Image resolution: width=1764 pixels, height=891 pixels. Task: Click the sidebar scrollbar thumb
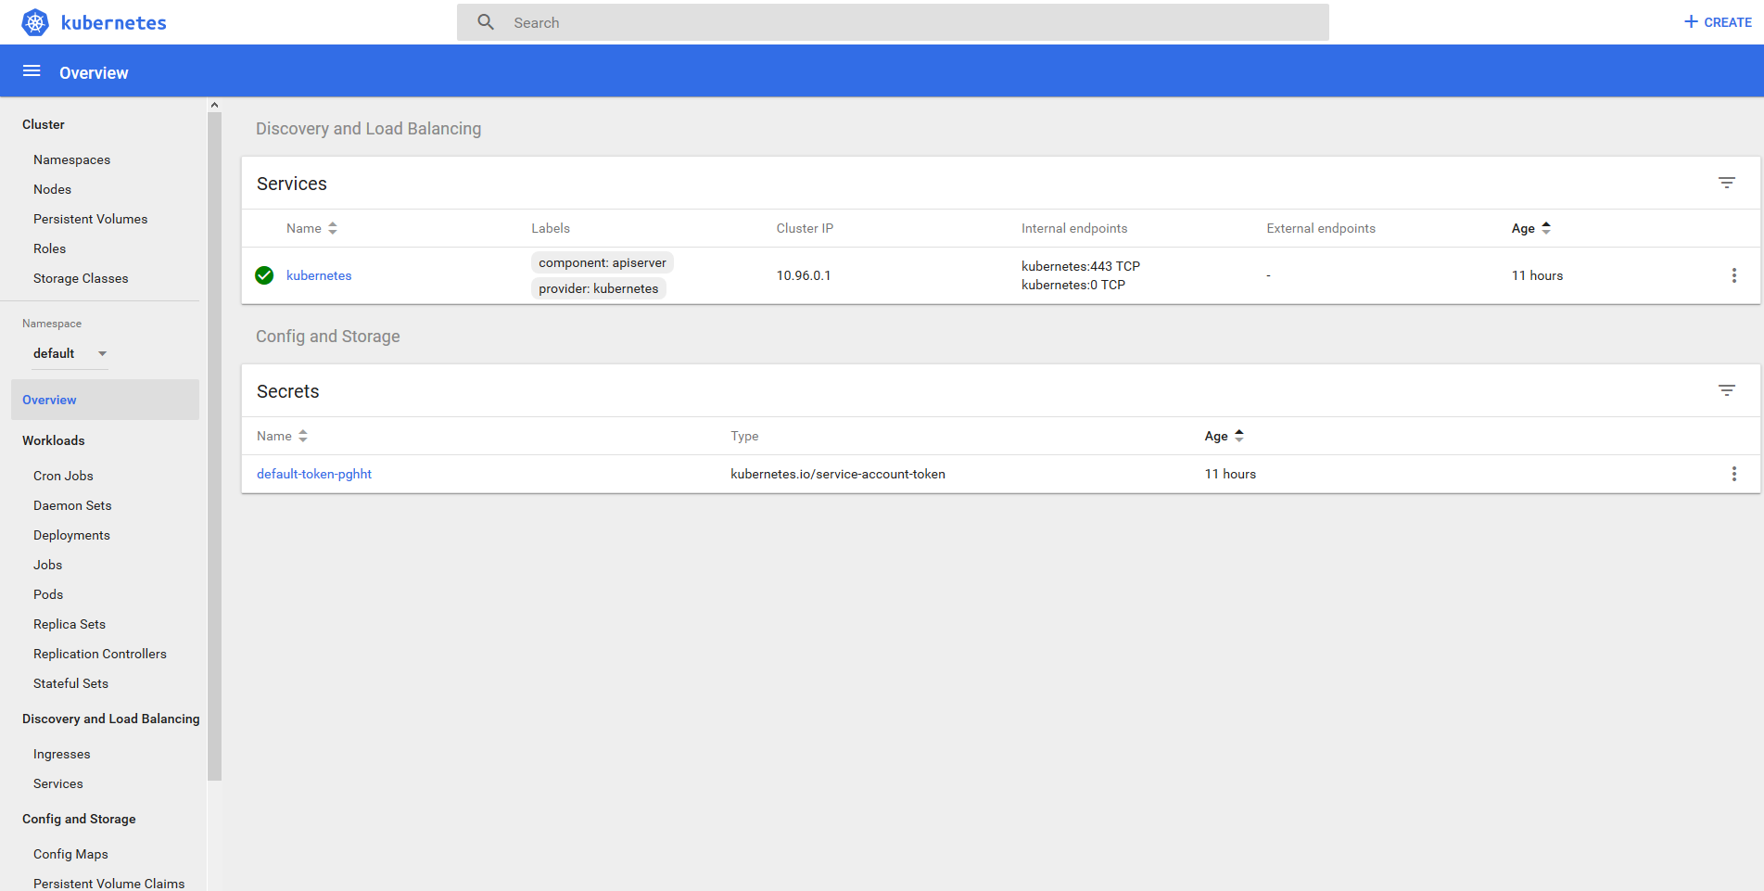(x=215, y=445)
